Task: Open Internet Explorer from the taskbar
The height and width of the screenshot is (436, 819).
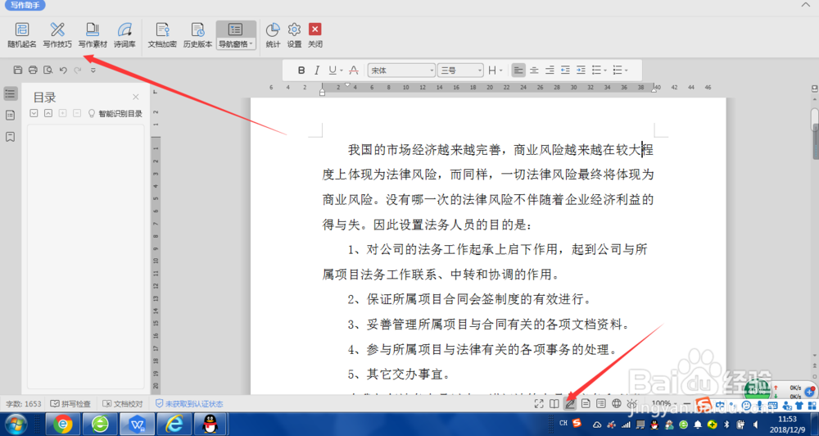Action: [x=174, y=424]
